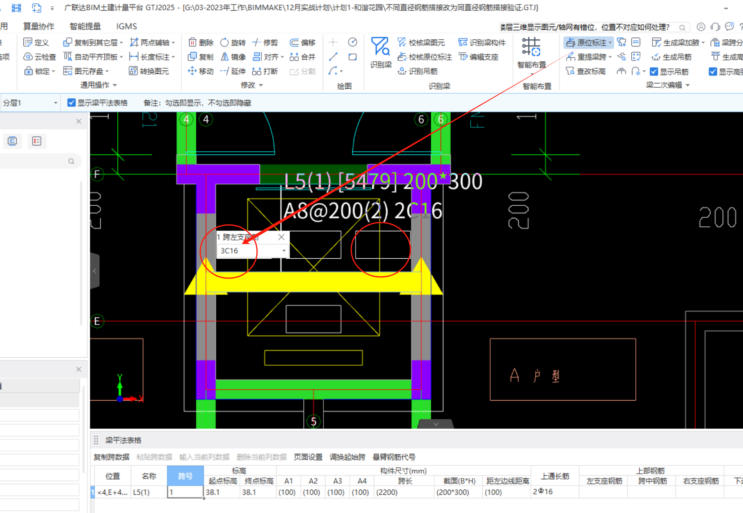
Task: Toggle 显示梁平法表格 checkbox
Action: [72, 103]
